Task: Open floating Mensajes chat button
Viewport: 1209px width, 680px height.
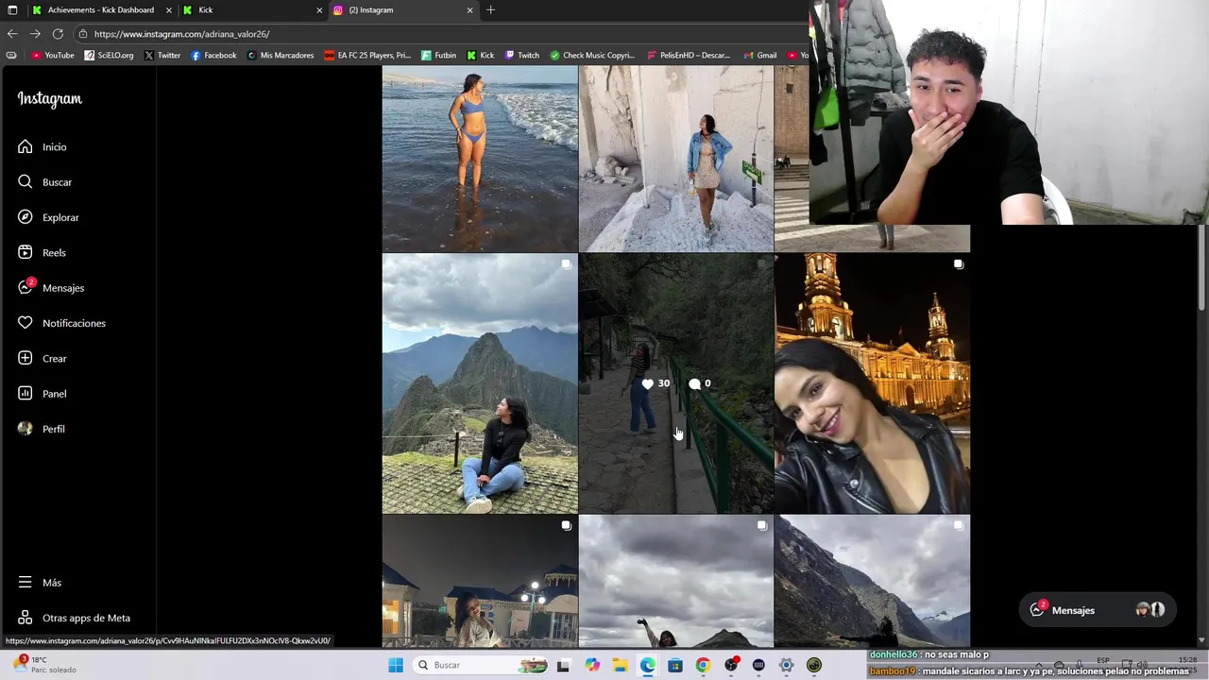Action: point(1097,610)
